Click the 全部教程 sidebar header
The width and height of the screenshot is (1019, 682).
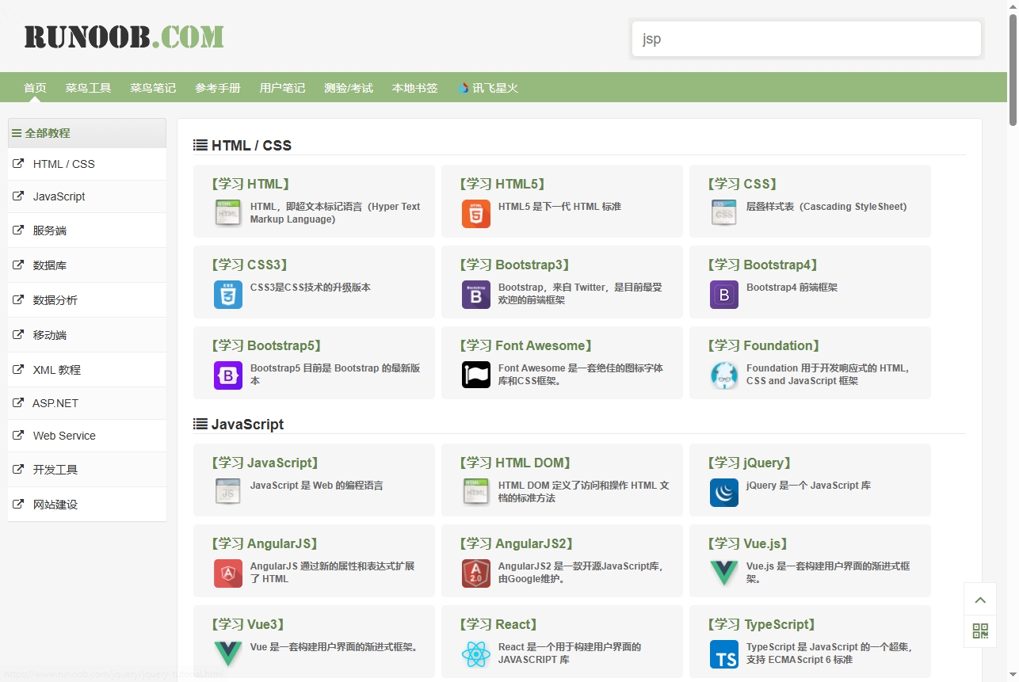click(87, 133)
